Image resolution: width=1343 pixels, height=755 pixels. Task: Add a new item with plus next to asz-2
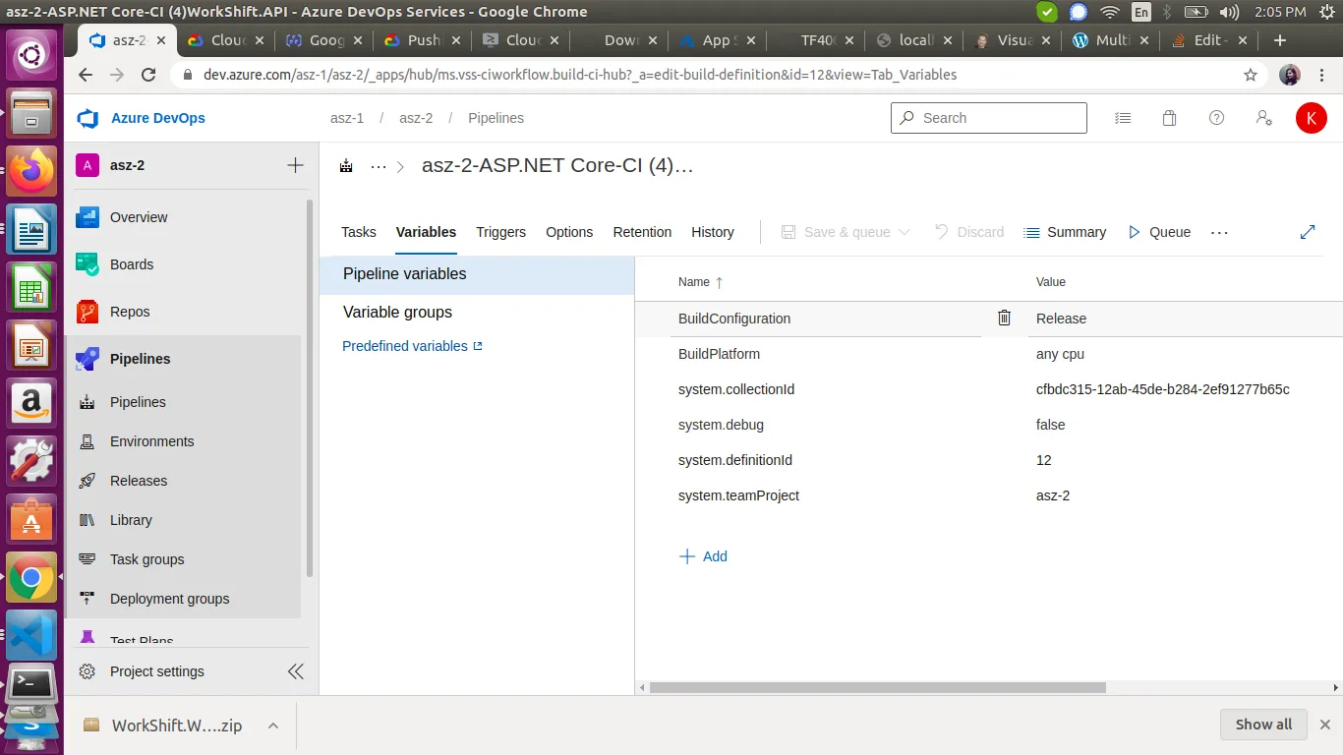pos(295,165)
